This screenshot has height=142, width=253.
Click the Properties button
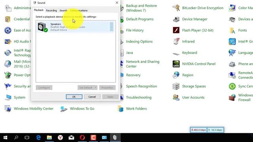tap(107, 88)
